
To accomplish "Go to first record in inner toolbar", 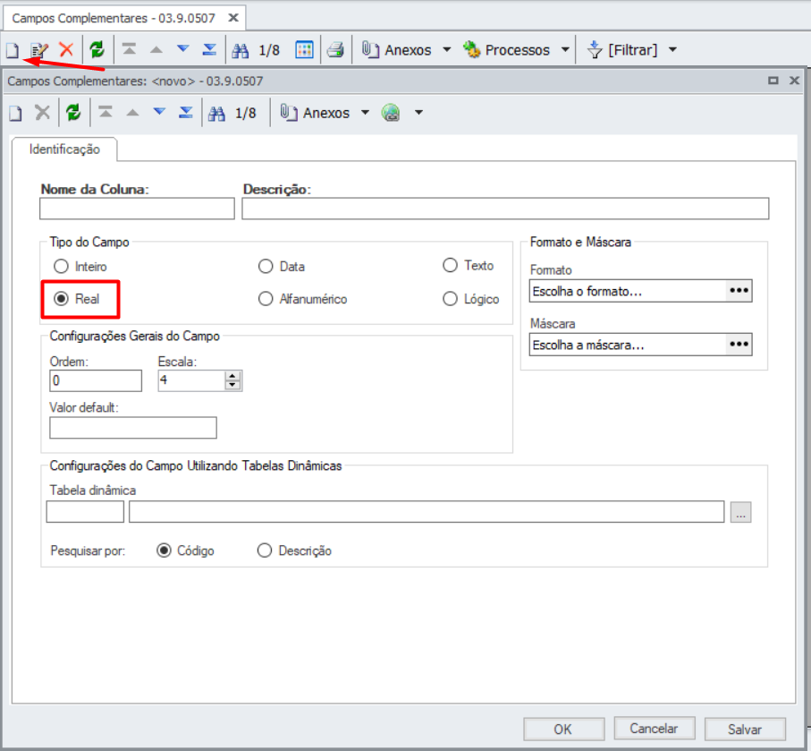I will (106, 112).
